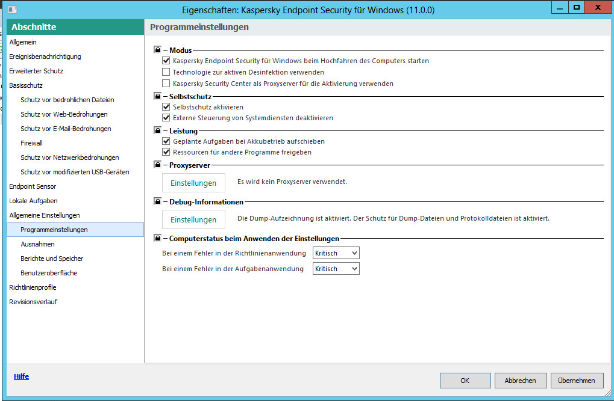Viewport: 614px width, 401px height.
Task: Open Debug-Informationen Einstellungen button
Action: pos(193,219)
